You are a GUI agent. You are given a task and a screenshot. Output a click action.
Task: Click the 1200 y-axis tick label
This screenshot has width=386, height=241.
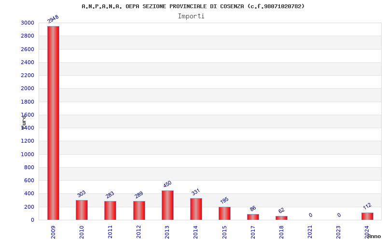(x=28, y=141)
